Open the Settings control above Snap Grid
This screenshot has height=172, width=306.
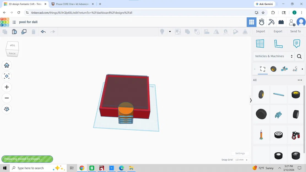(240, 153)
